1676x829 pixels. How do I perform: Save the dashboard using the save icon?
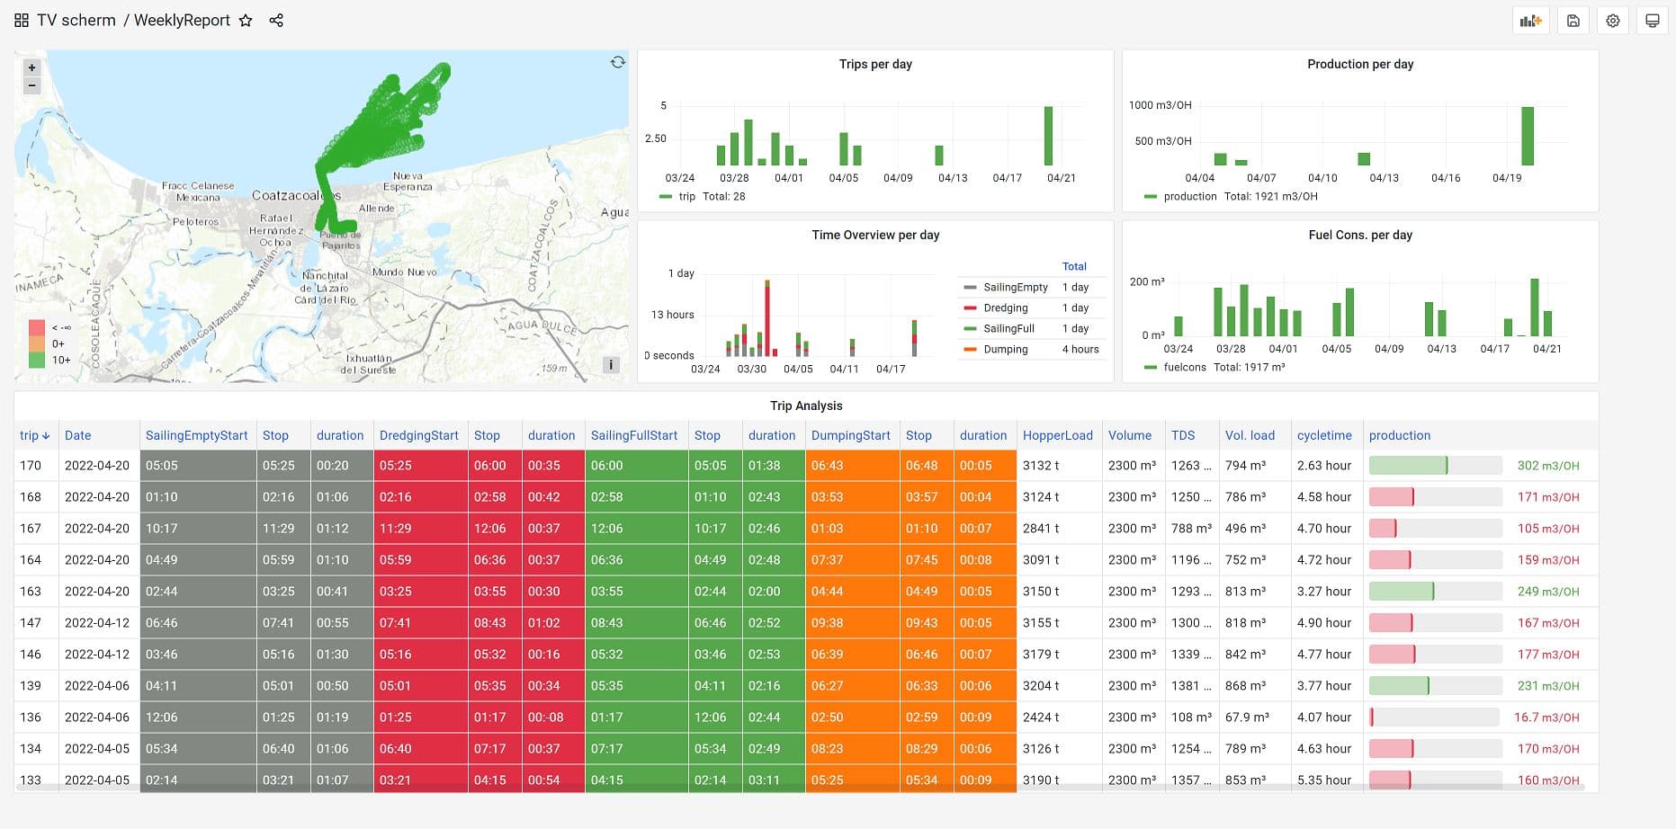click(1573, 20)
